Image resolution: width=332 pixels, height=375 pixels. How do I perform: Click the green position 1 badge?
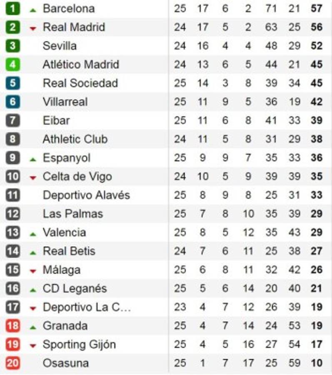[12, 9]
